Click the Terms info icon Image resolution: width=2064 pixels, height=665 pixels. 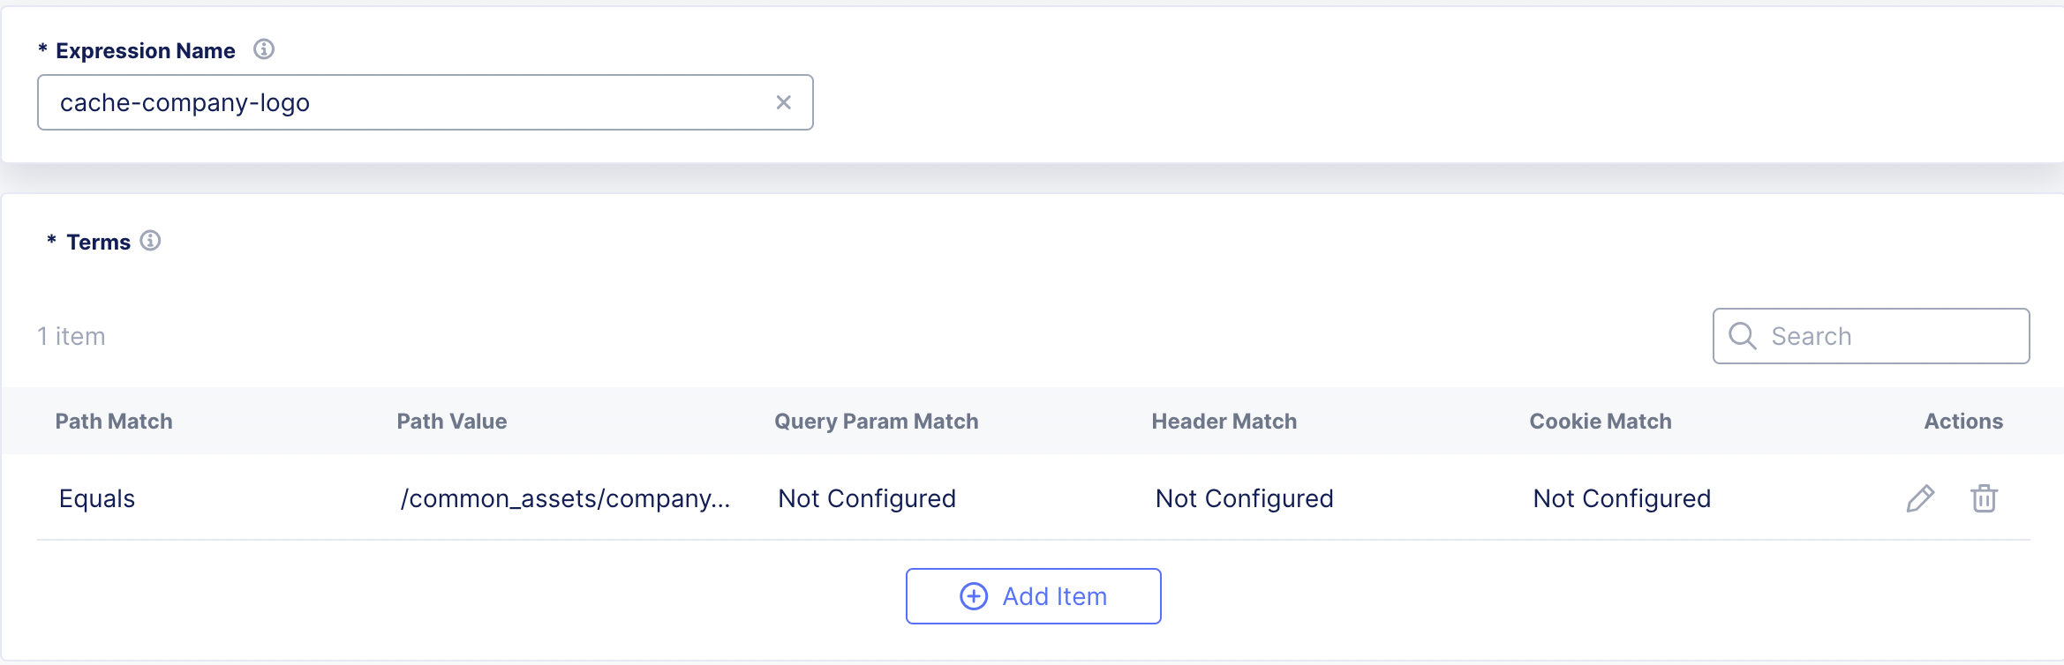tap(151, 241)
